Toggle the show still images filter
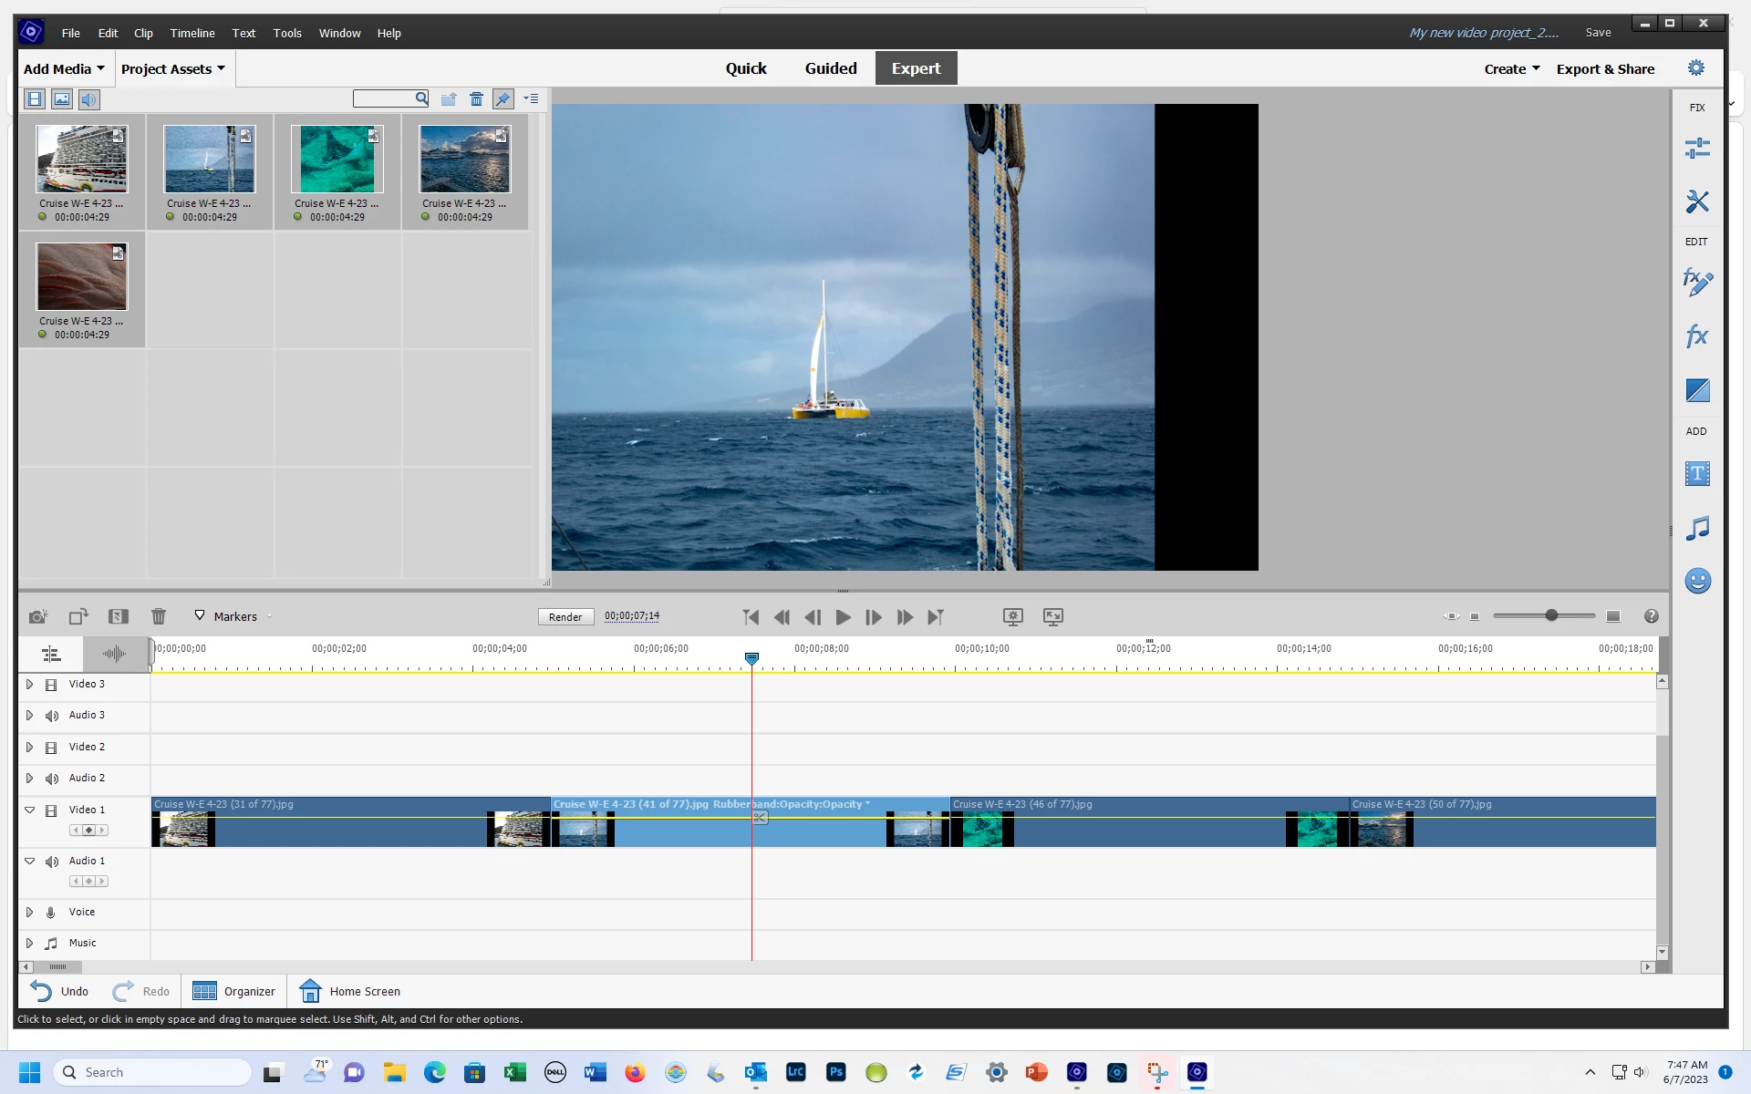The height and width of the screenshot is (1094, 1751). [62, 99]
